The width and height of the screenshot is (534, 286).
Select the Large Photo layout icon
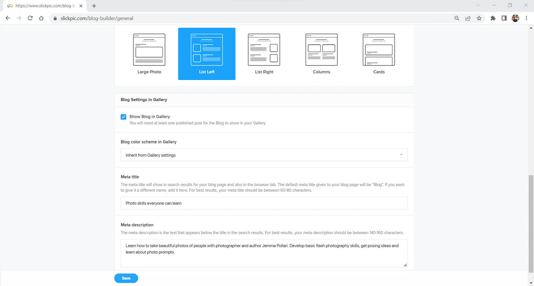click(149, 50)
